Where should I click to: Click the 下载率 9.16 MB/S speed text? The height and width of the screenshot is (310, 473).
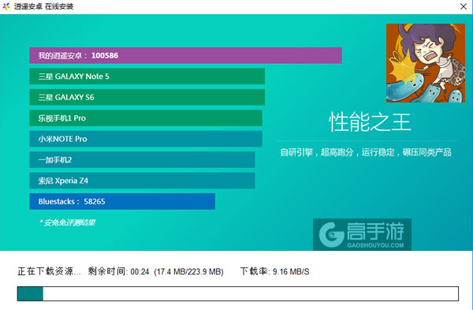(x=274, y=271)
